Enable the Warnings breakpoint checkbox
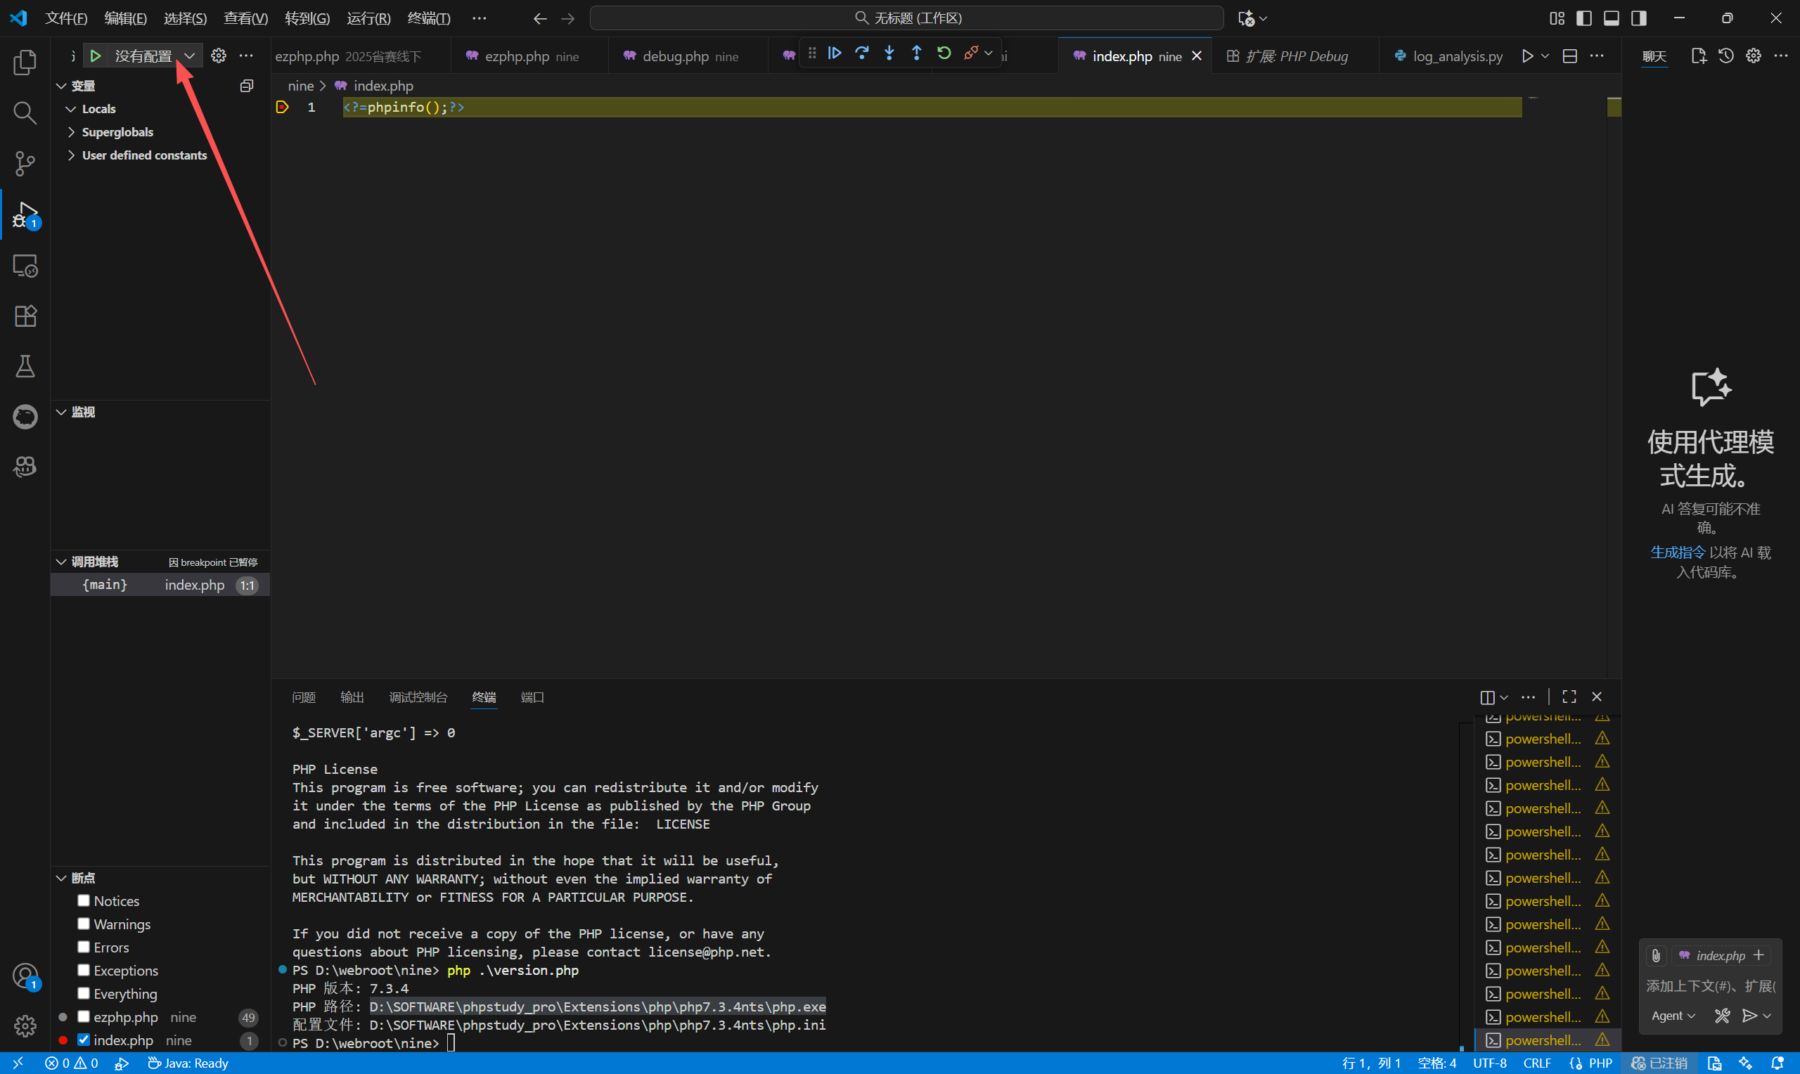Viewport: 1800px width, 1074px height. pyautogui.click(x=84, y=924)
